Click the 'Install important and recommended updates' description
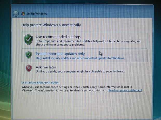Image resolution: width=161 pixels, height=120 pixels. 88,41
